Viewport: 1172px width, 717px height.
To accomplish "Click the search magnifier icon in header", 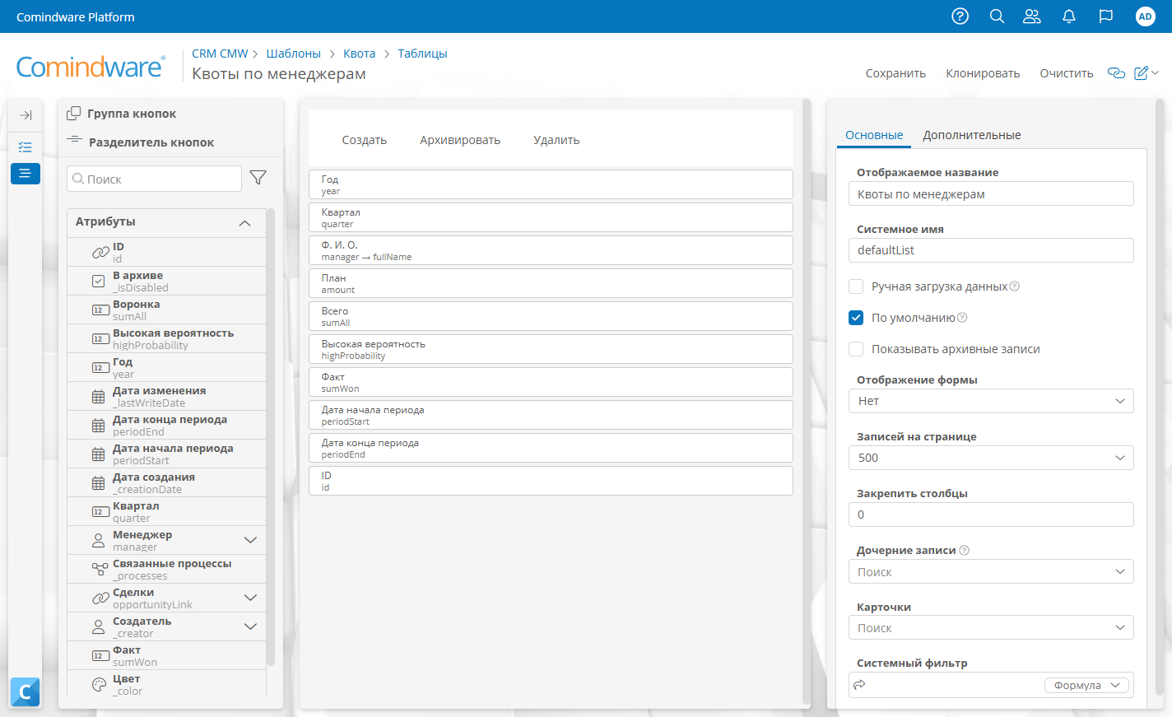I will coord(997,16).
